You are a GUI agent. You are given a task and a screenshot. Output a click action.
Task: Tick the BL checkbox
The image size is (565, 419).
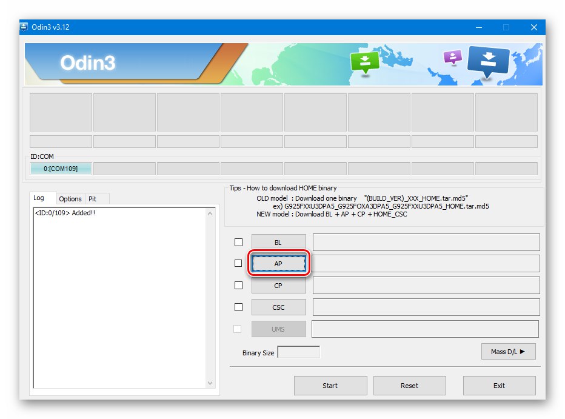click(238, 242)
